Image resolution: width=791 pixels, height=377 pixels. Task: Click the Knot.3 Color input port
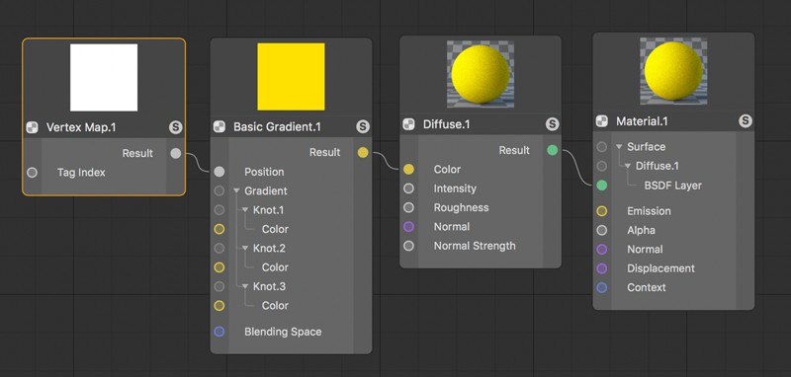[219, 306]
